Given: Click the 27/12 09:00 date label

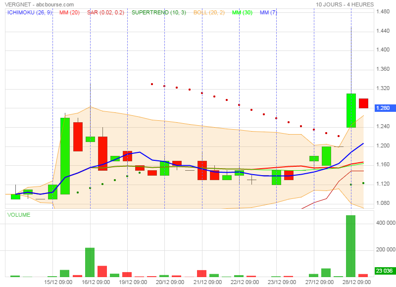Looking at the screenshot, I should coord(319,282).
